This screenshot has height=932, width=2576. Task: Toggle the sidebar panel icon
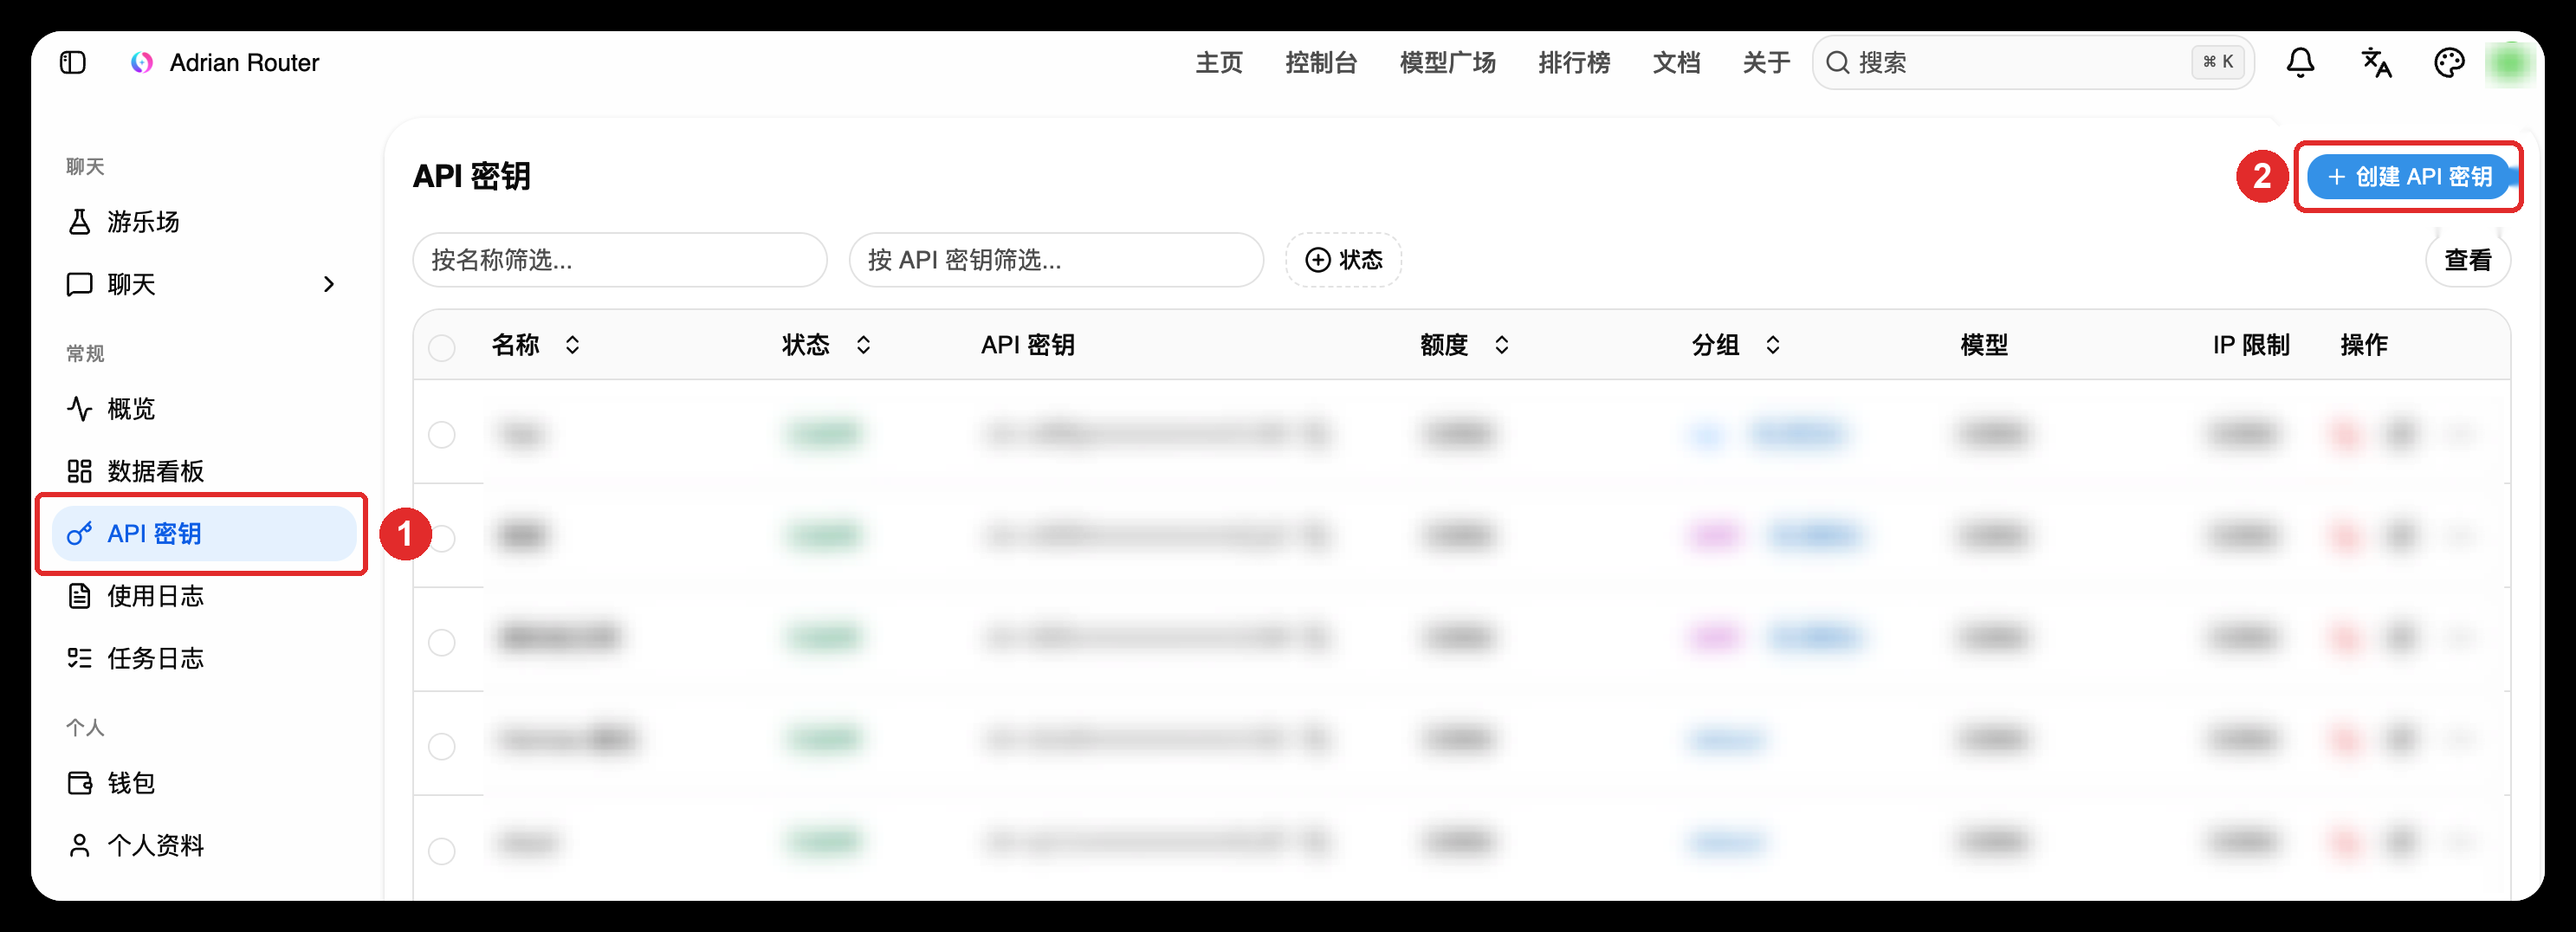coord(73,63)
